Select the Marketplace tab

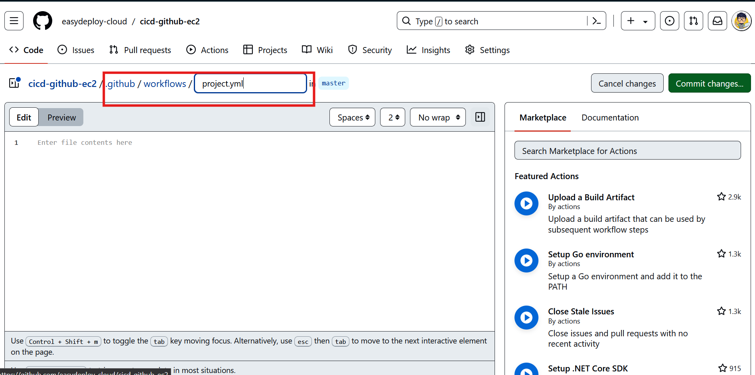[x=543, y=118]
